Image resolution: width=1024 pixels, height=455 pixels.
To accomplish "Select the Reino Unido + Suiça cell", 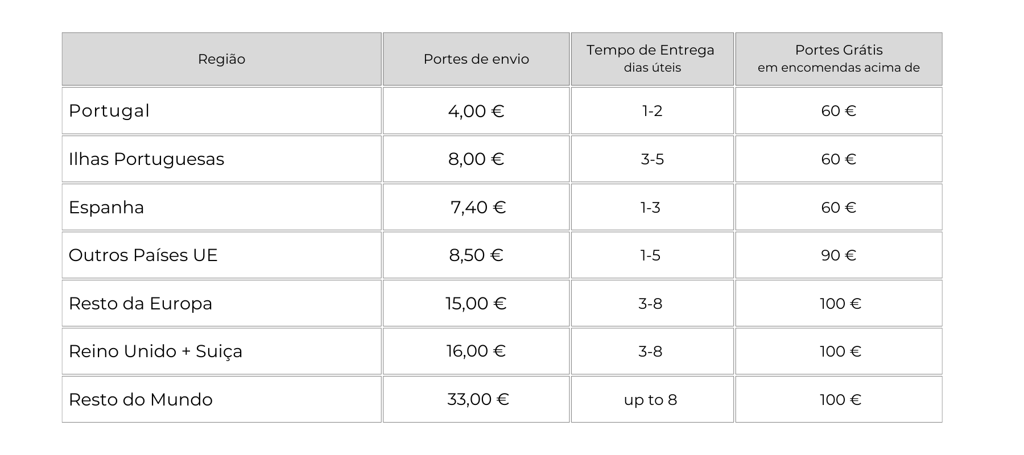I will point(221,351).
